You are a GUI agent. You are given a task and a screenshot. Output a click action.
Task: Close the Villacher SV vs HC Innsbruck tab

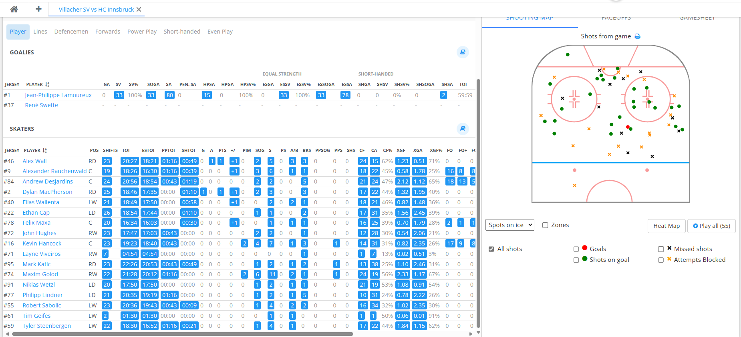pos(139,10)
